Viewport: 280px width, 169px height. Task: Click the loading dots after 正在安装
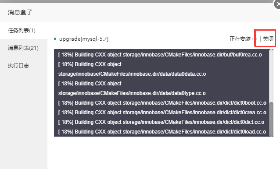255,39
